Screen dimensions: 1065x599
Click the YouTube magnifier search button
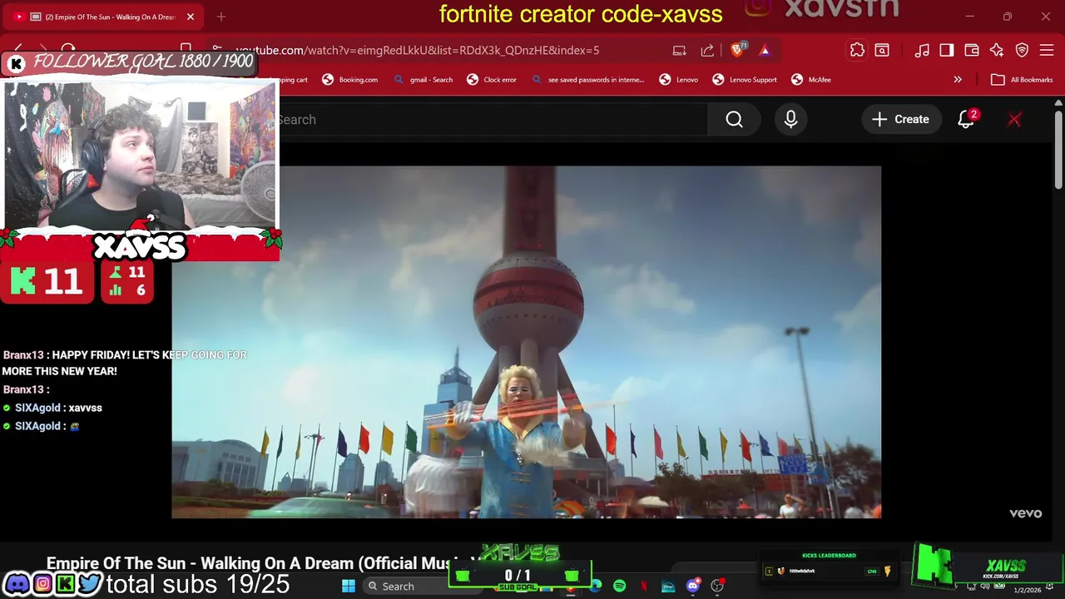pos(734,120)
